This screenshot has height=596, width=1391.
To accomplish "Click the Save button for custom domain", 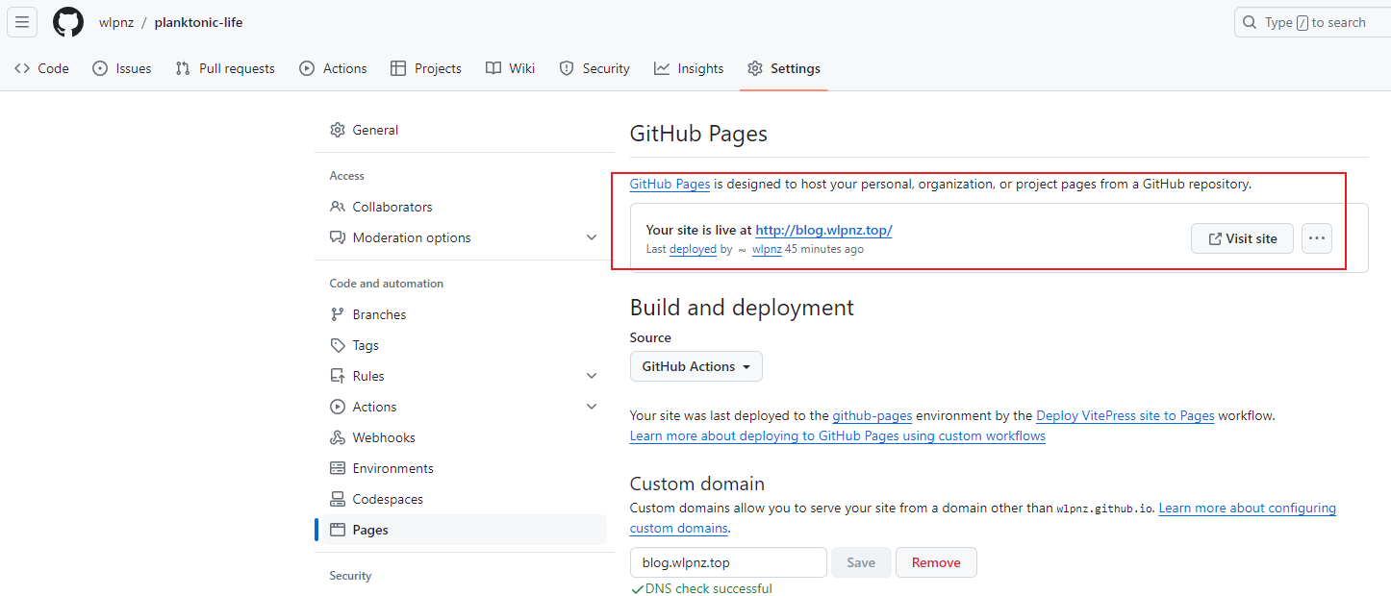I will click(x=861, y=562).
